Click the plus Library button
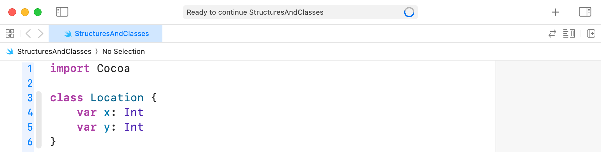Image resolution: width=601 pixels, height=152 pixels. point(556,12)
